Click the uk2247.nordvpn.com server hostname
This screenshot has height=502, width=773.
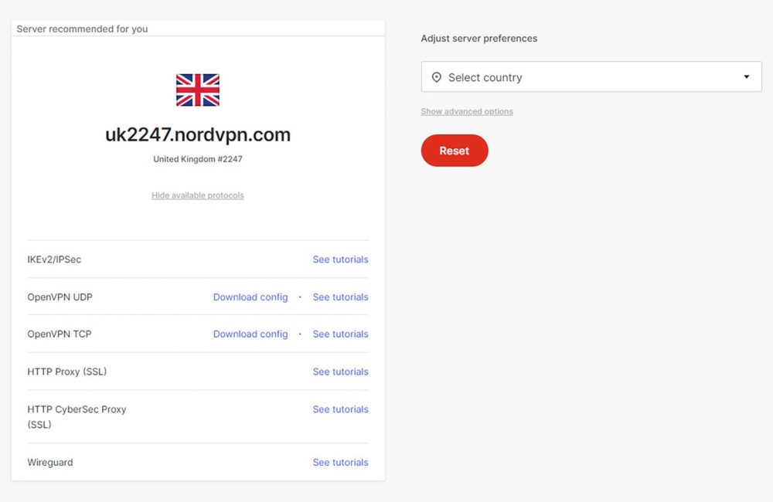tap(198, 135)
